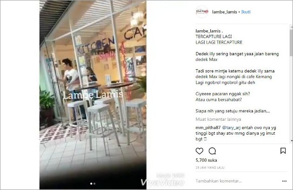Image resolution: width=293 pixels, height=190 pixels.
Task: Click the scrollbar down arrow
Action: [291, 141]
